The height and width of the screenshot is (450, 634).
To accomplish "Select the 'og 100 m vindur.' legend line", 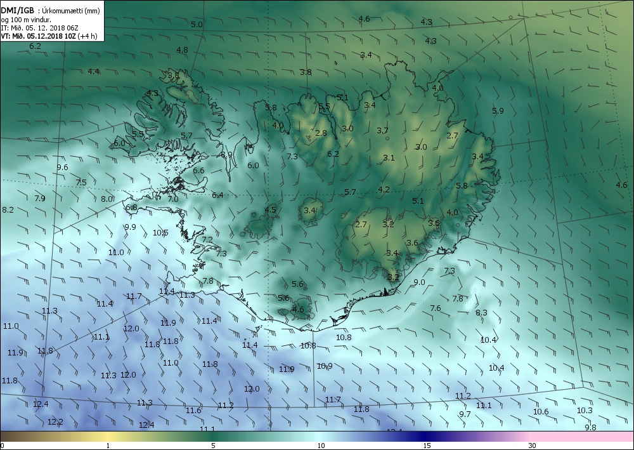I will (26, 20).
